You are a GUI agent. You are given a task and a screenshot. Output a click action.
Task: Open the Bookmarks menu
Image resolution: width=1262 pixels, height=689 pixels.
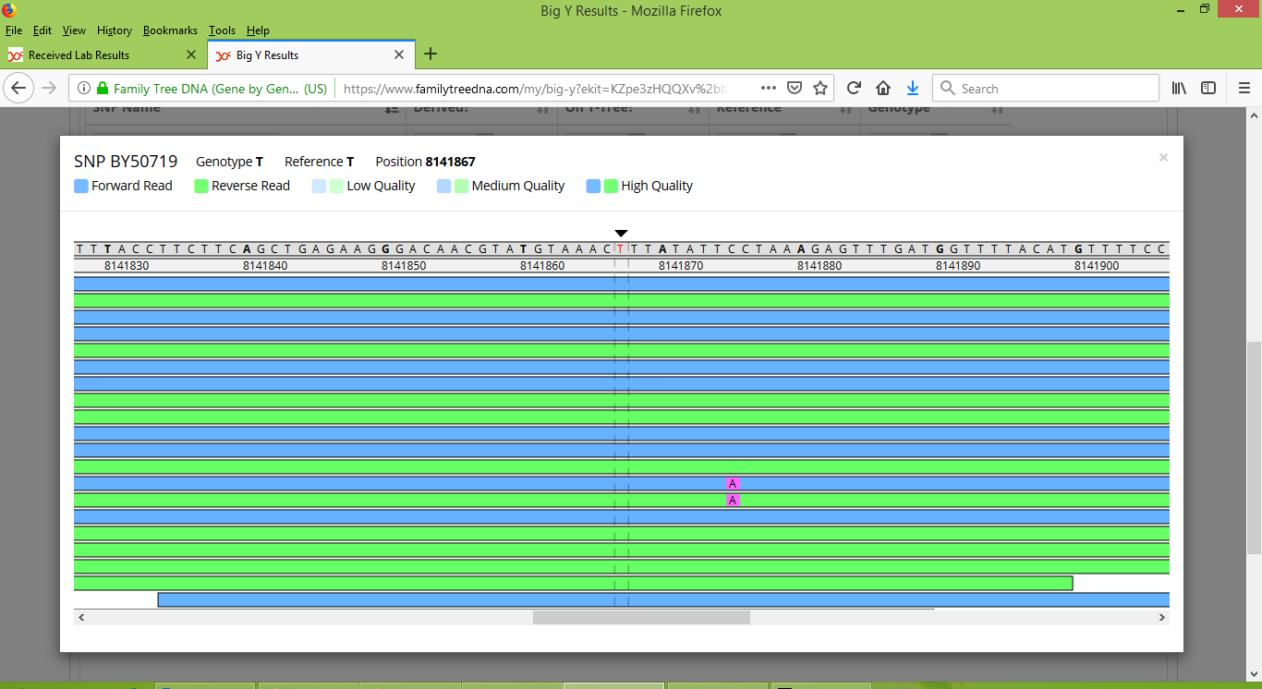171,30
